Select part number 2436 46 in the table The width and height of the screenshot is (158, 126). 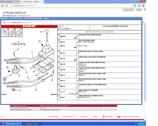62,75
